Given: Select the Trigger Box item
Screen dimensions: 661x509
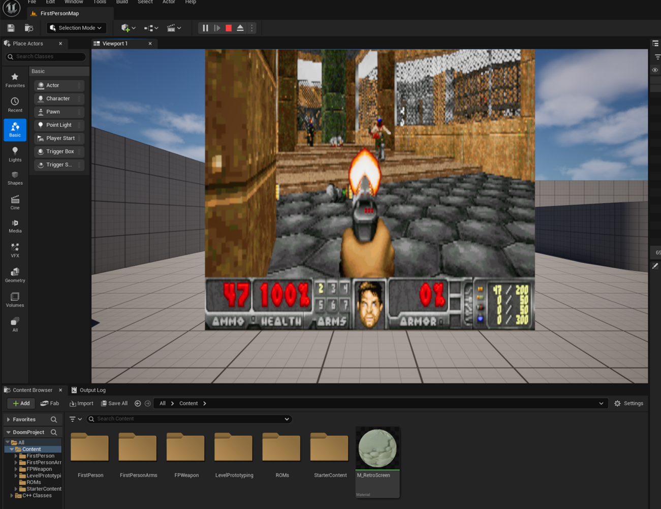Looking at the screenshot, I should pyautogui.click(x=59, y=151).
